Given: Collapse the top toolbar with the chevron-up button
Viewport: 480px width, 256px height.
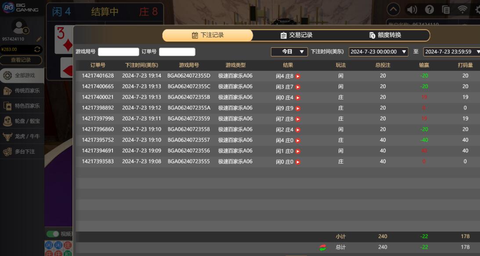Looking at the screenshot, I should [393, 9].
